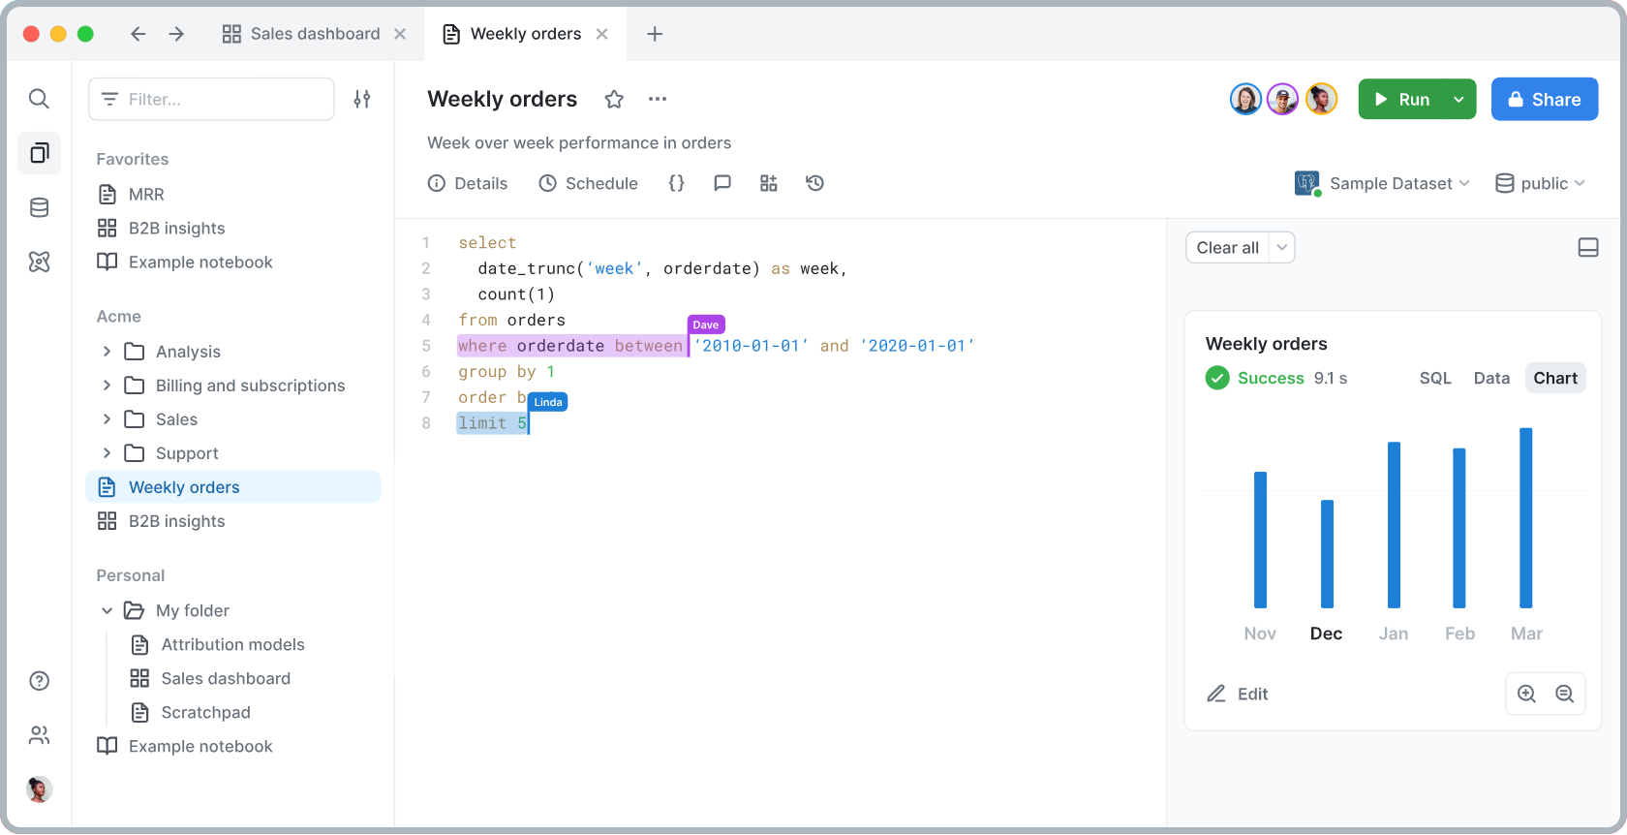Screen dimensions: 1627x835
Task: Click the star icon to favorite Weekly orders
Action: click(614, 99)
